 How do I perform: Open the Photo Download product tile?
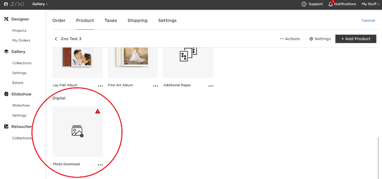click(78, 132)
